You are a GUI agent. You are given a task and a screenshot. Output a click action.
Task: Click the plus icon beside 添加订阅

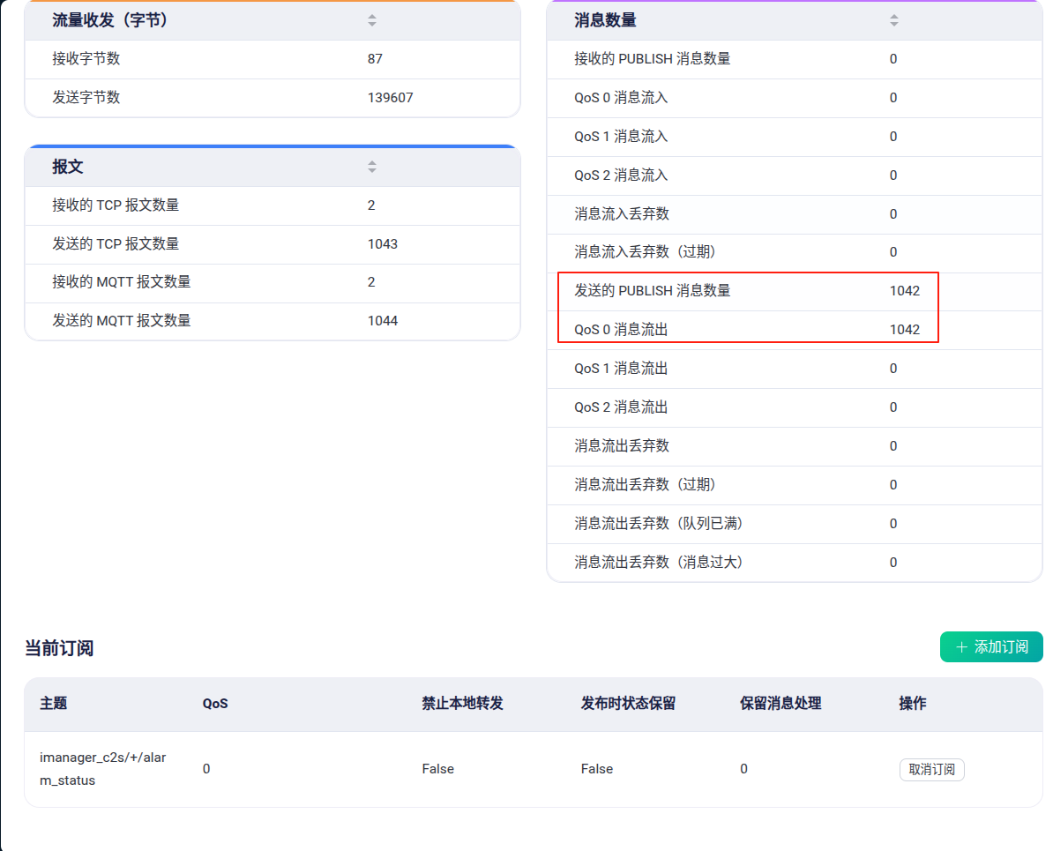tap(961, 647)
